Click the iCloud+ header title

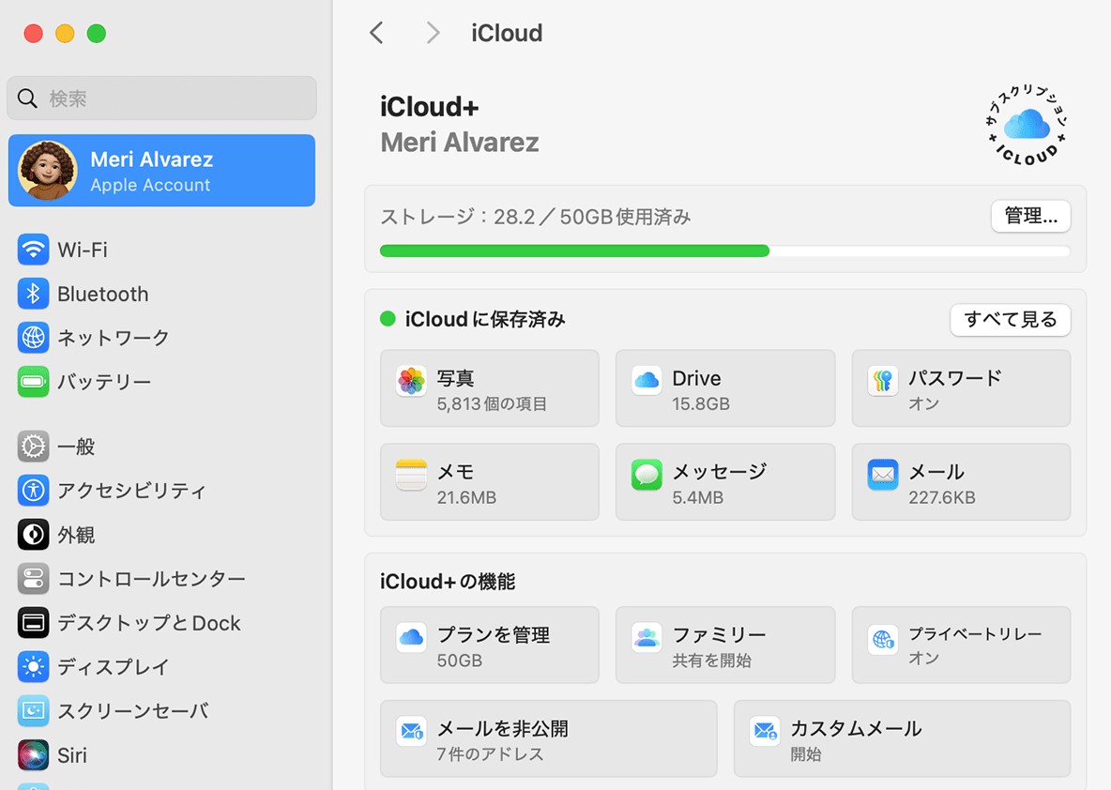pos(430,106)
